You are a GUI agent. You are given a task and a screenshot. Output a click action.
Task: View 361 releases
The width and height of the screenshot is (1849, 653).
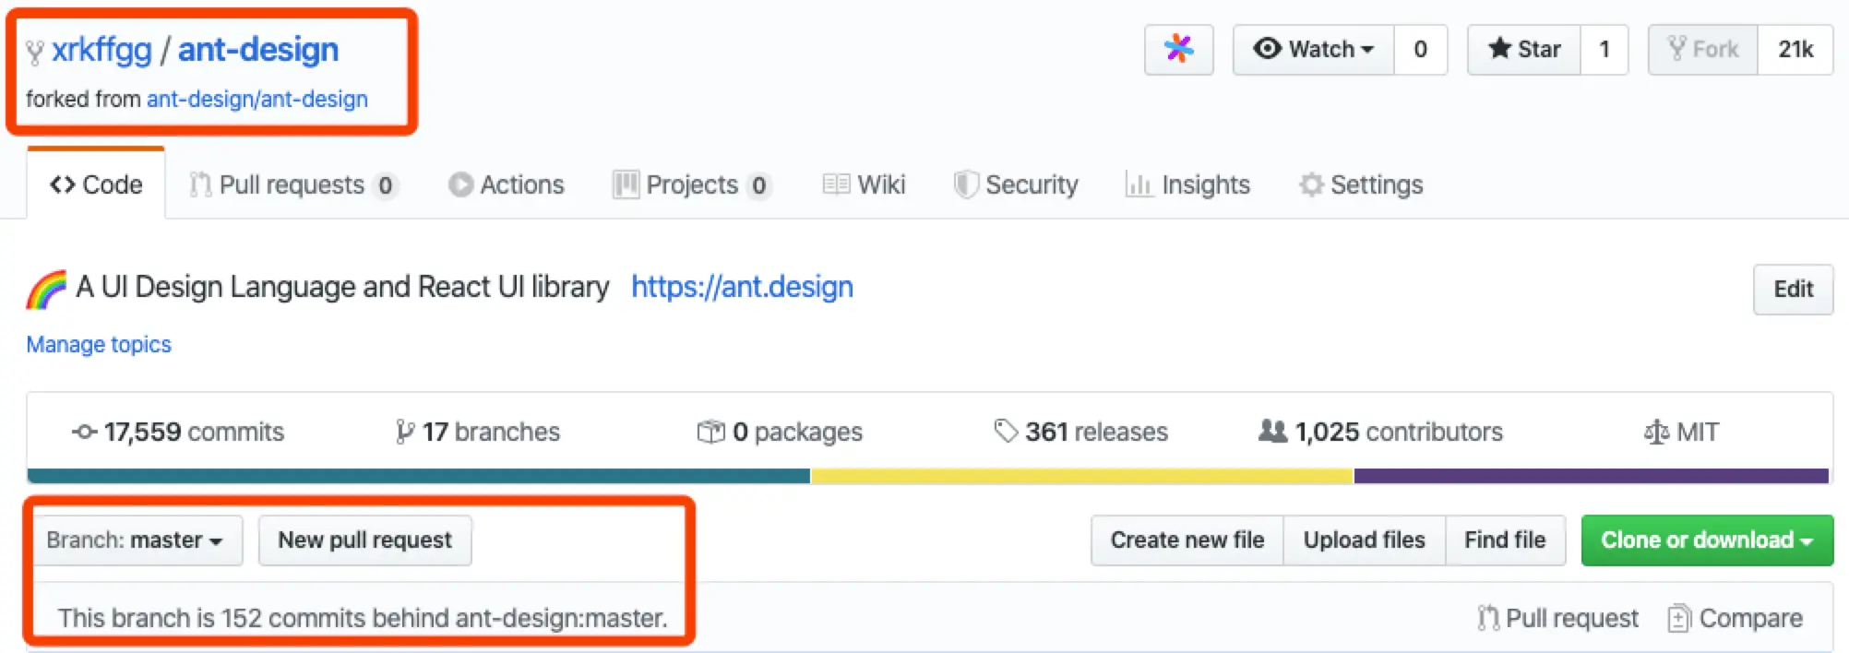[1080, 432]
